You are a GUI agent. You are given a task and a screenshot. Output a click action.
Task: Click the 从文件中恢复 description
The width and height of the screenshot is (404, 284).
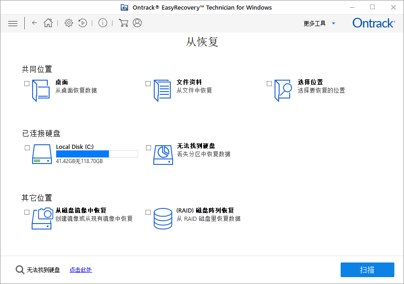tap(194, 91)
